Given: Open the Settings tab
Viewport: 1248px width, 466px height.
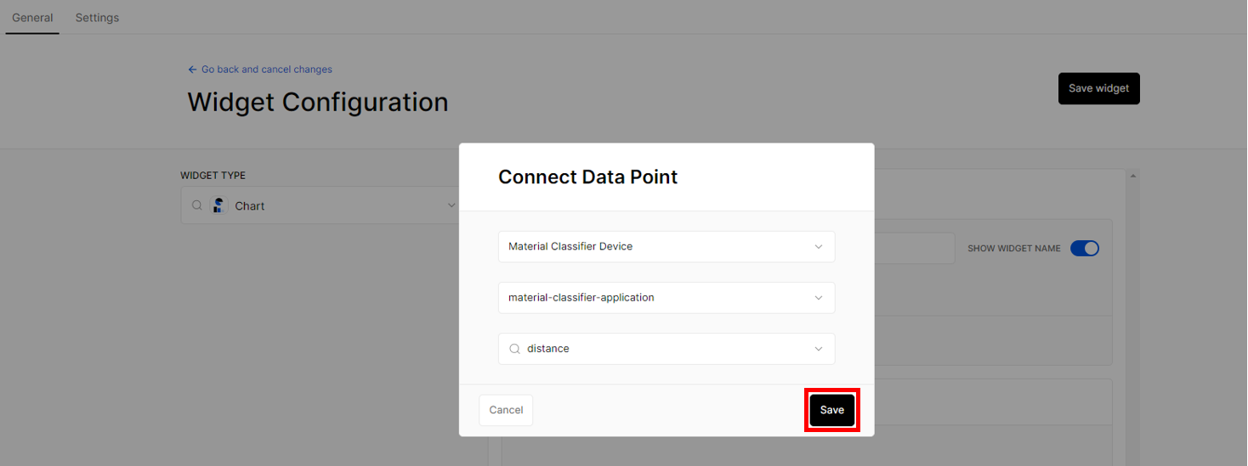Looking at the screenshot, I should 97,18.
